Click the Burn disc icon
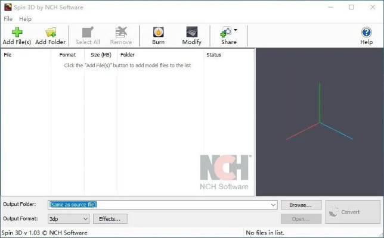384x238 pixels. [158, 33]
